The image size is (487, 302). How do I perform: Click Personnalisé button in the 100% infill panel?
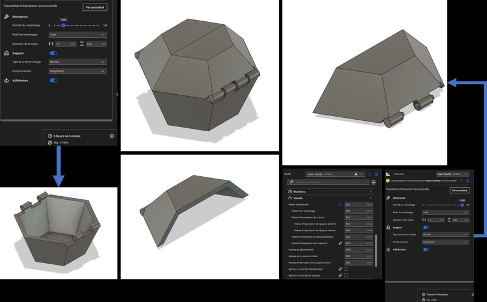coord(460,190)
